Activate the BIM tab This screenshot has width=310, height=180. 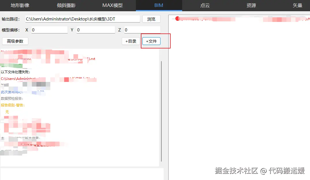[159, 5]
